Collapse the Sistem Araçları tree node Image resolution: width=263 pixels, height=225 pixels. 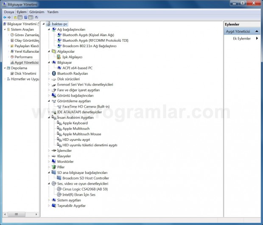(5, 29)
